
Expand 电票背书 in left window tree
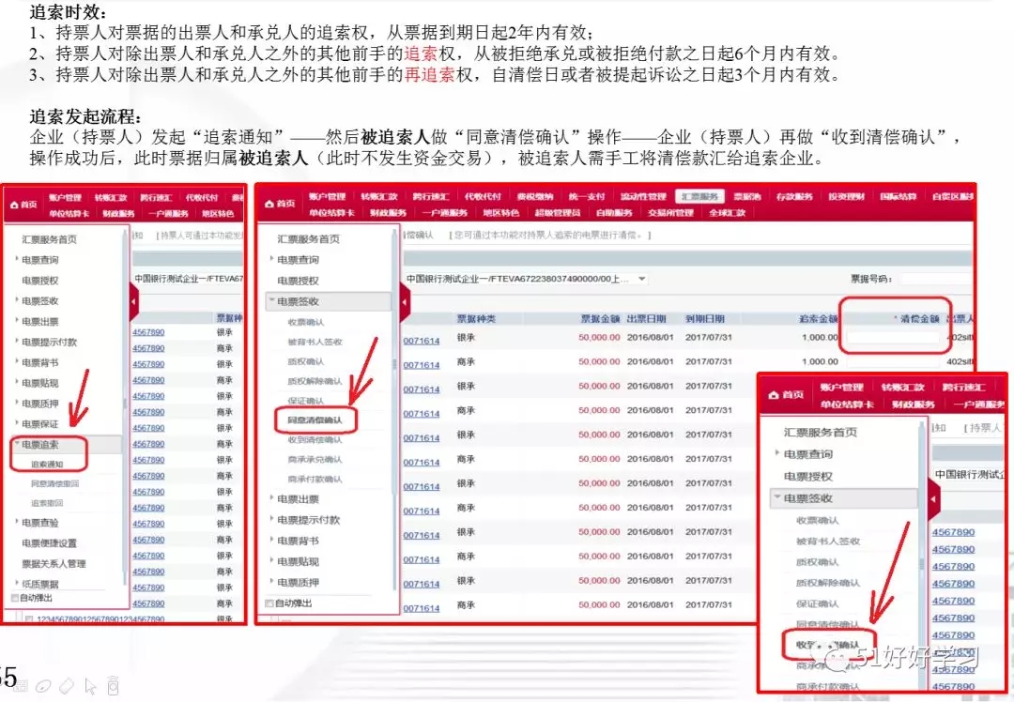[17, 362]
